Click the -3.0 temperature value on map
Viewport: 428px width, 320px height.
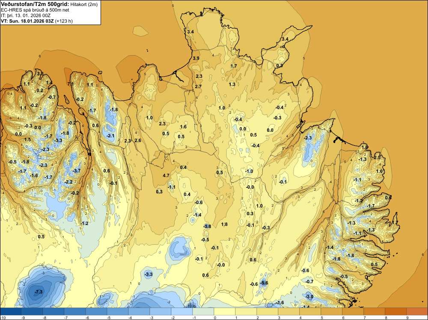(309, 297)
